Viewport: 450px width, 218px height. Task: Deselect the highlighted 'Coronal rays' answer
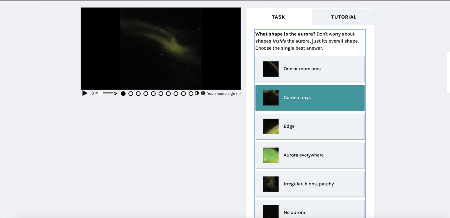310,98
